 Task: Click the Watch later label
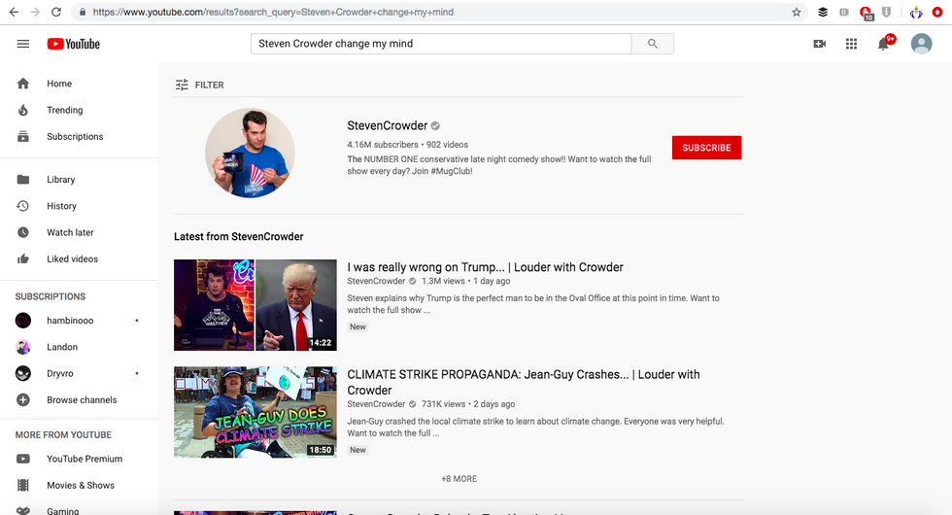click(70, 232)
